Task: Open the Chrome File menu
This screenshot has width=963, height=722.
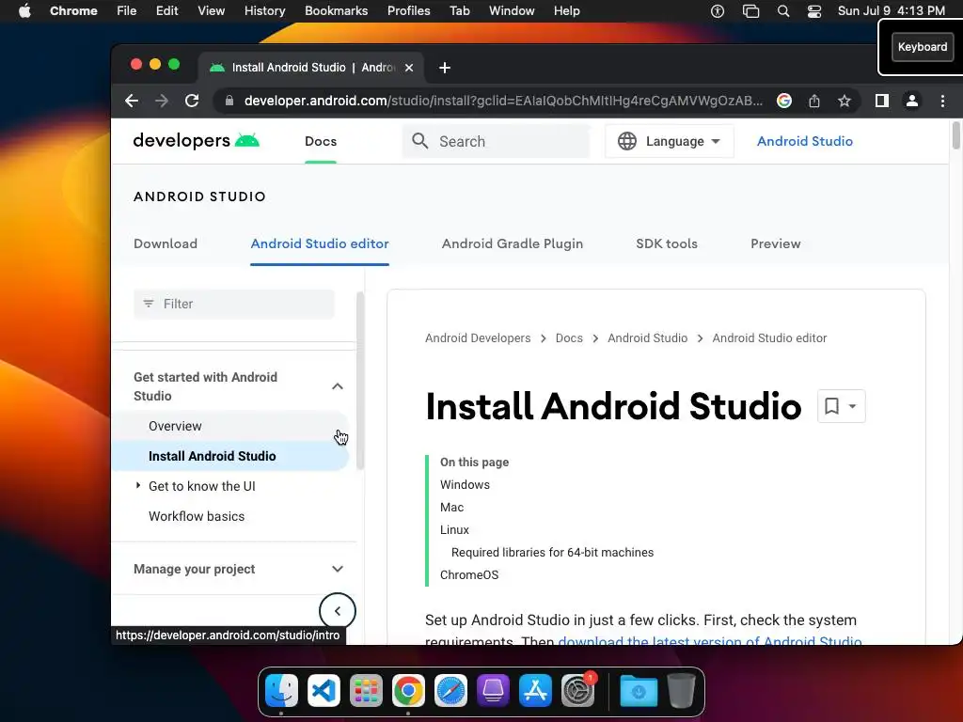Action: 127,10
